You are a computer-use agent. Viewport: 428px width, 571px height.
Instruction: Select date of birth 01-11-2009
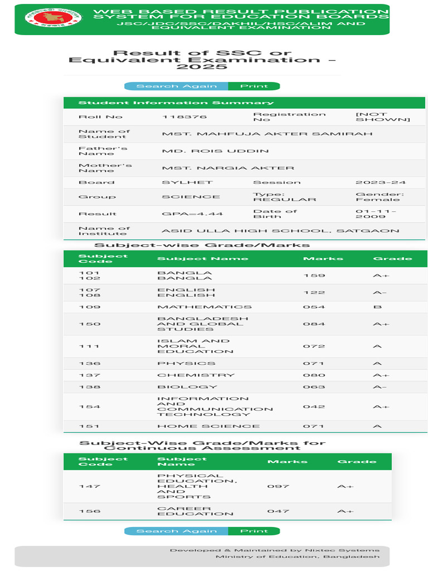tap(376, 214)
